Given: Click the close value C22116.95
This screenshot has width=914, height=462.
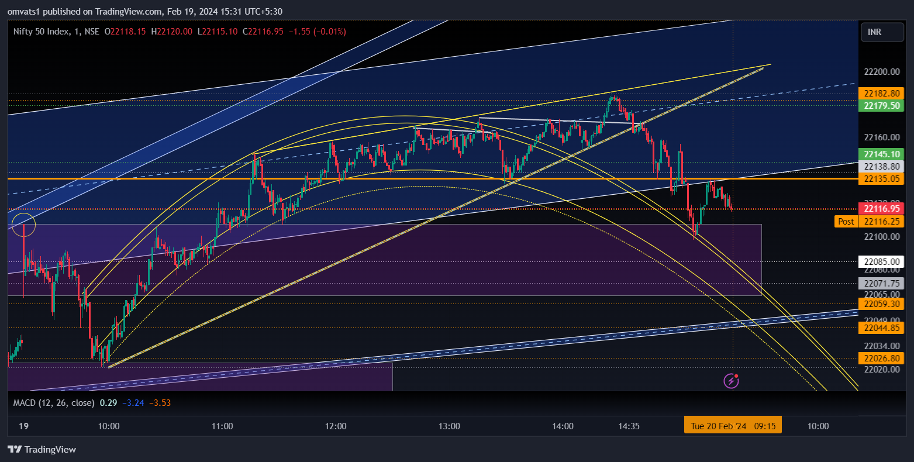Looking at the screenshot, I should [x=263, y=32].
